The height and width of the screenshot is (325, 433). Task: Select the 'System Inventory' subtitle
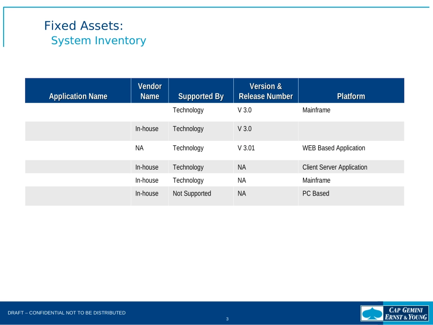tap(98, 41)
